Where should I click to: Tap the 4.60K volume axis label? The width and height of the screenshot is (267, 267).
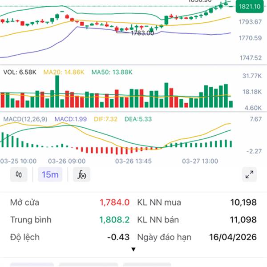(253, 108)
